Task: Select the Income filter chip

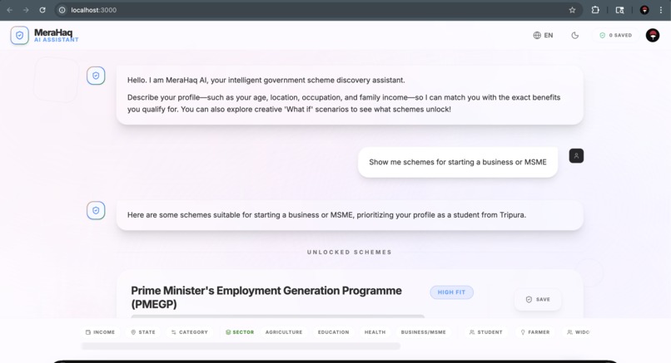Action: (x=100, y=331)
